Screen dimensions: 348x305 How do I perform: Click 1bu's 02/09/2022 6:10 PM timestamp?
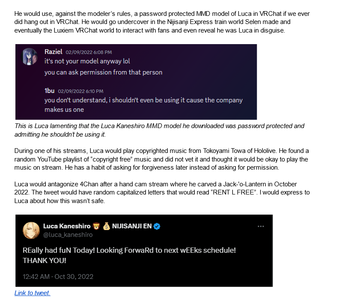point(80,91)
